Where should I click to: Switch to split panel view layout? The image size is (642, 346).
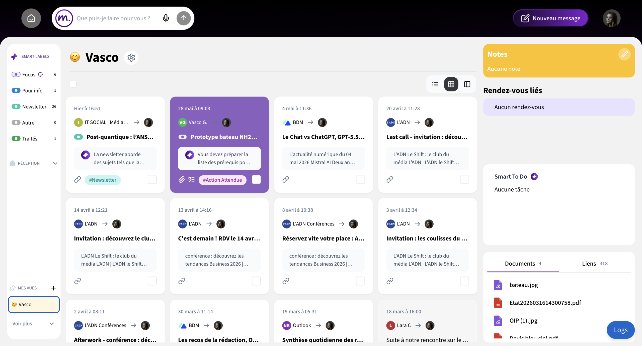click(467, 84)
